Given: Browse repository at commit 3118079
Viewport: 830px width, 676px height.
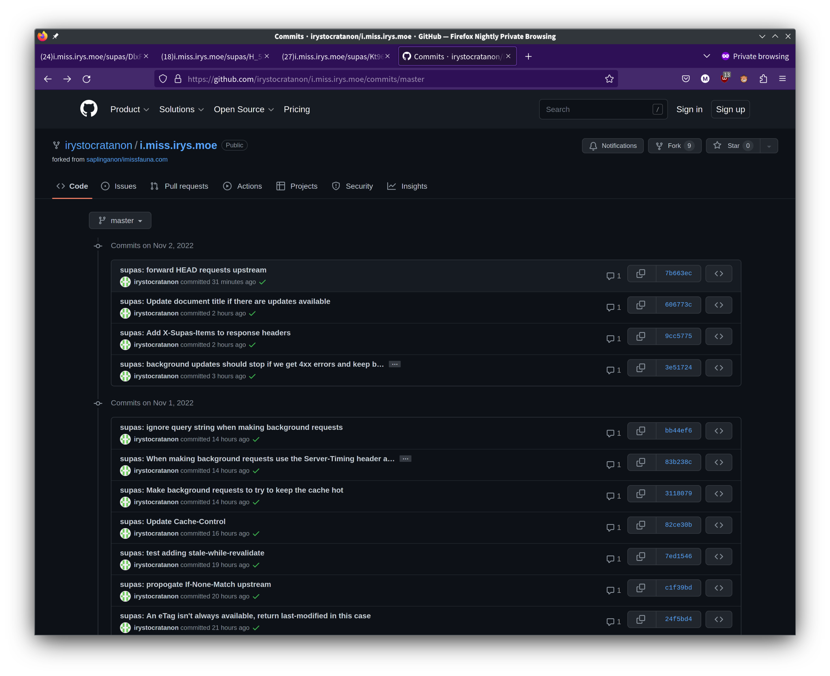Looking at the screenshot, I should [718, 493].
